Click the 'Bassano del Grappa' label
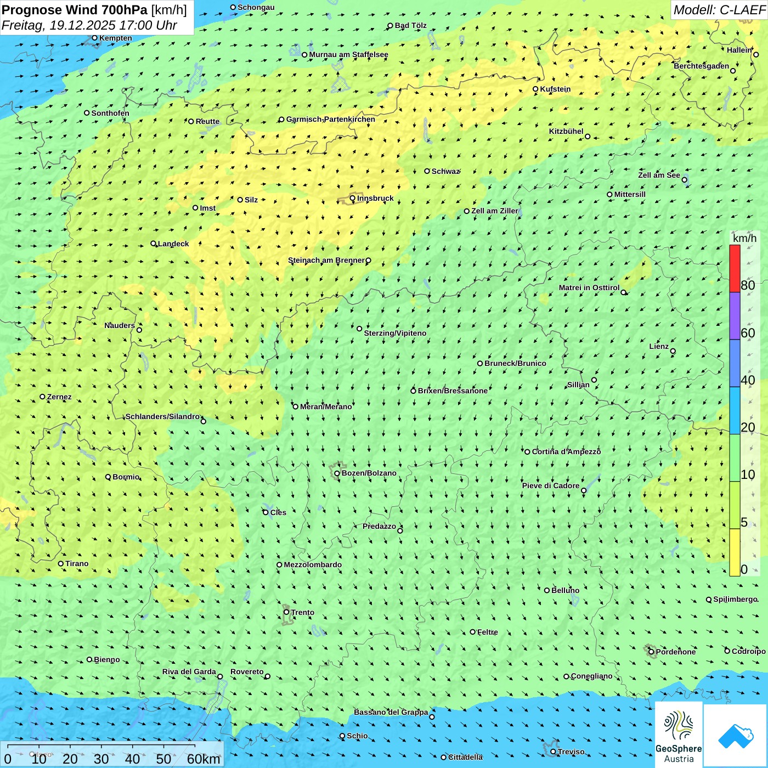The image size is (768, 768). click(x=391, y=712)
